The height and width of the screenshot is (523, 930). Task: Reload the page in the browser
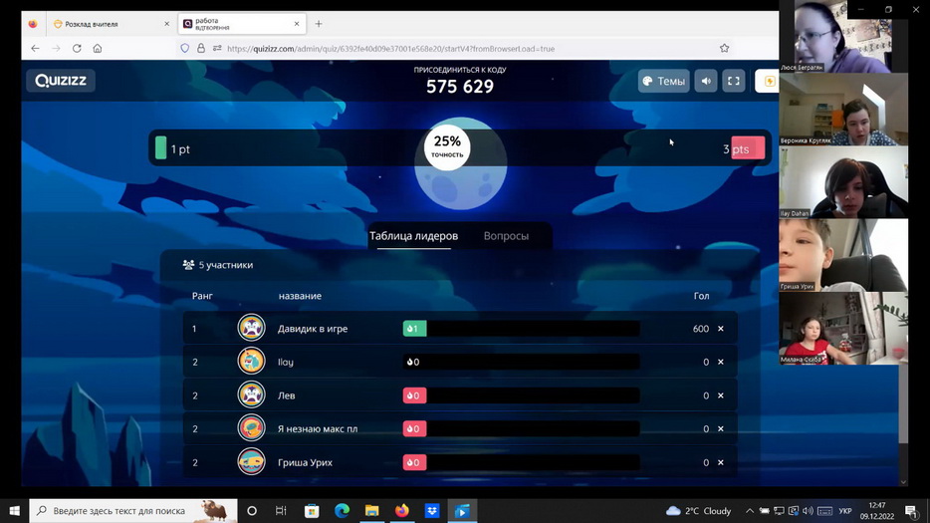click(77, 48)
